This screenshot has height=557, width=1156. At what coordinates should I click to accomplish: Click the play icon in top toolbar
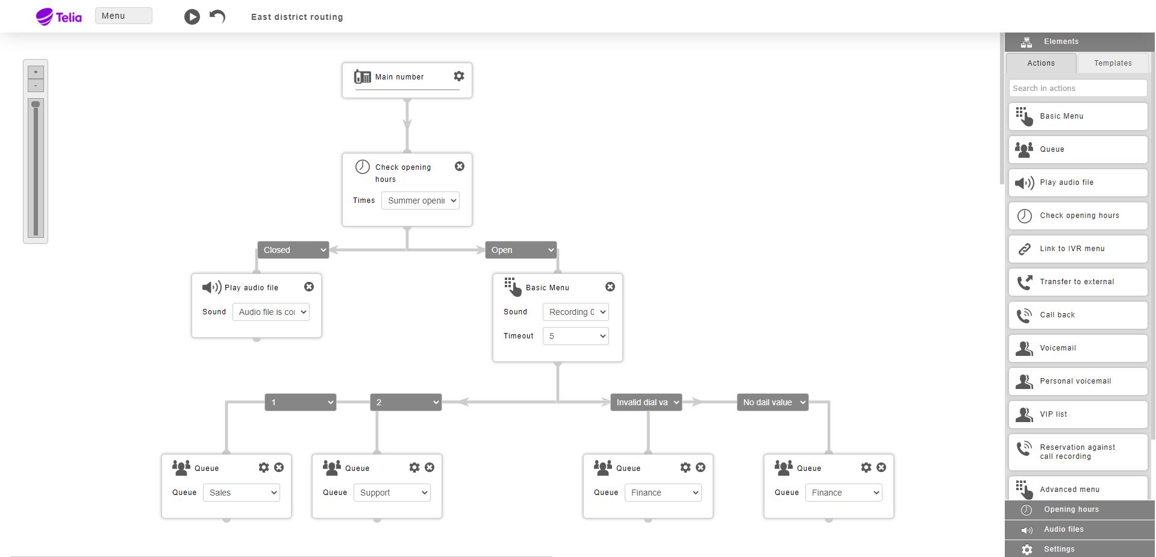192,17
